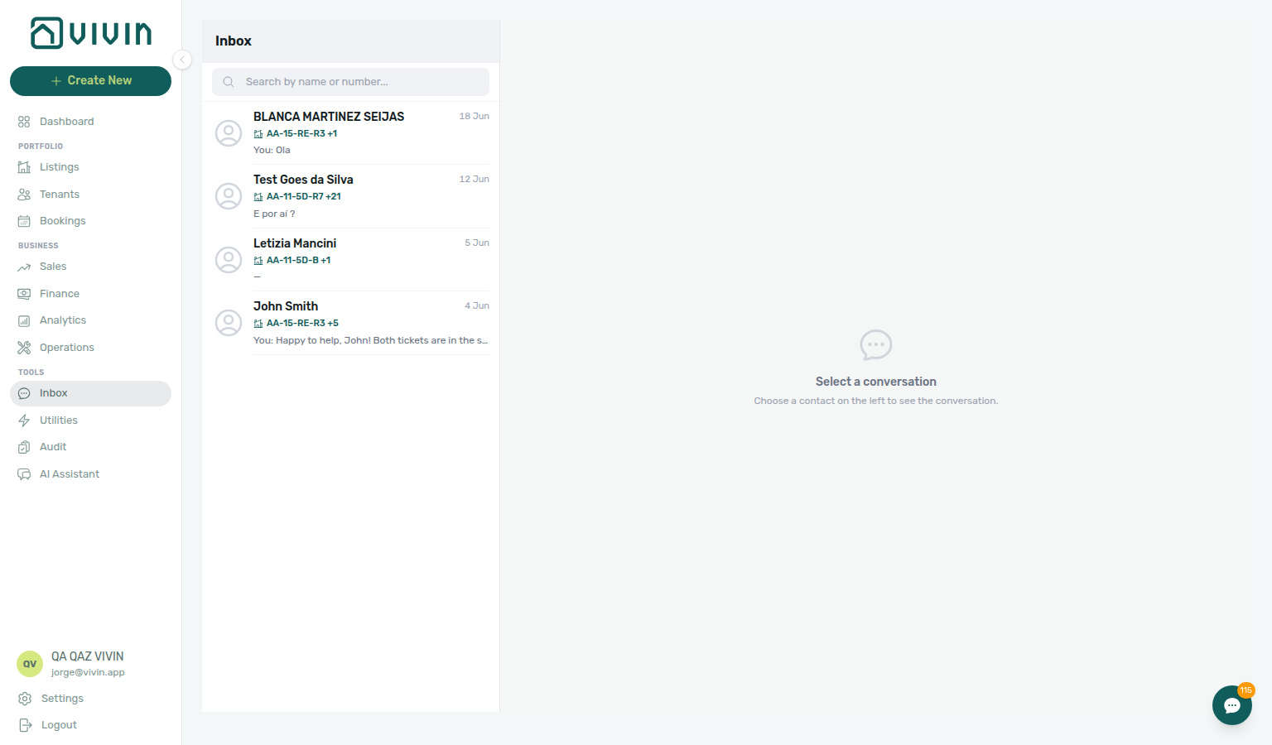Click the Select a conversation placeholder text
This screenshot has width=1272, height=745.
click(876, 382)
